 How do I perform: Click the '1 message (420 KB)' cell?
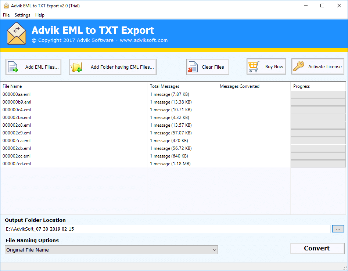[x=169, y=141]
